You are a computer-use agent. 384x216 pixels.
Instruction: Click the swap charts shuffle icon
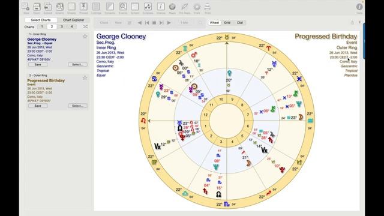coord(85,26)
